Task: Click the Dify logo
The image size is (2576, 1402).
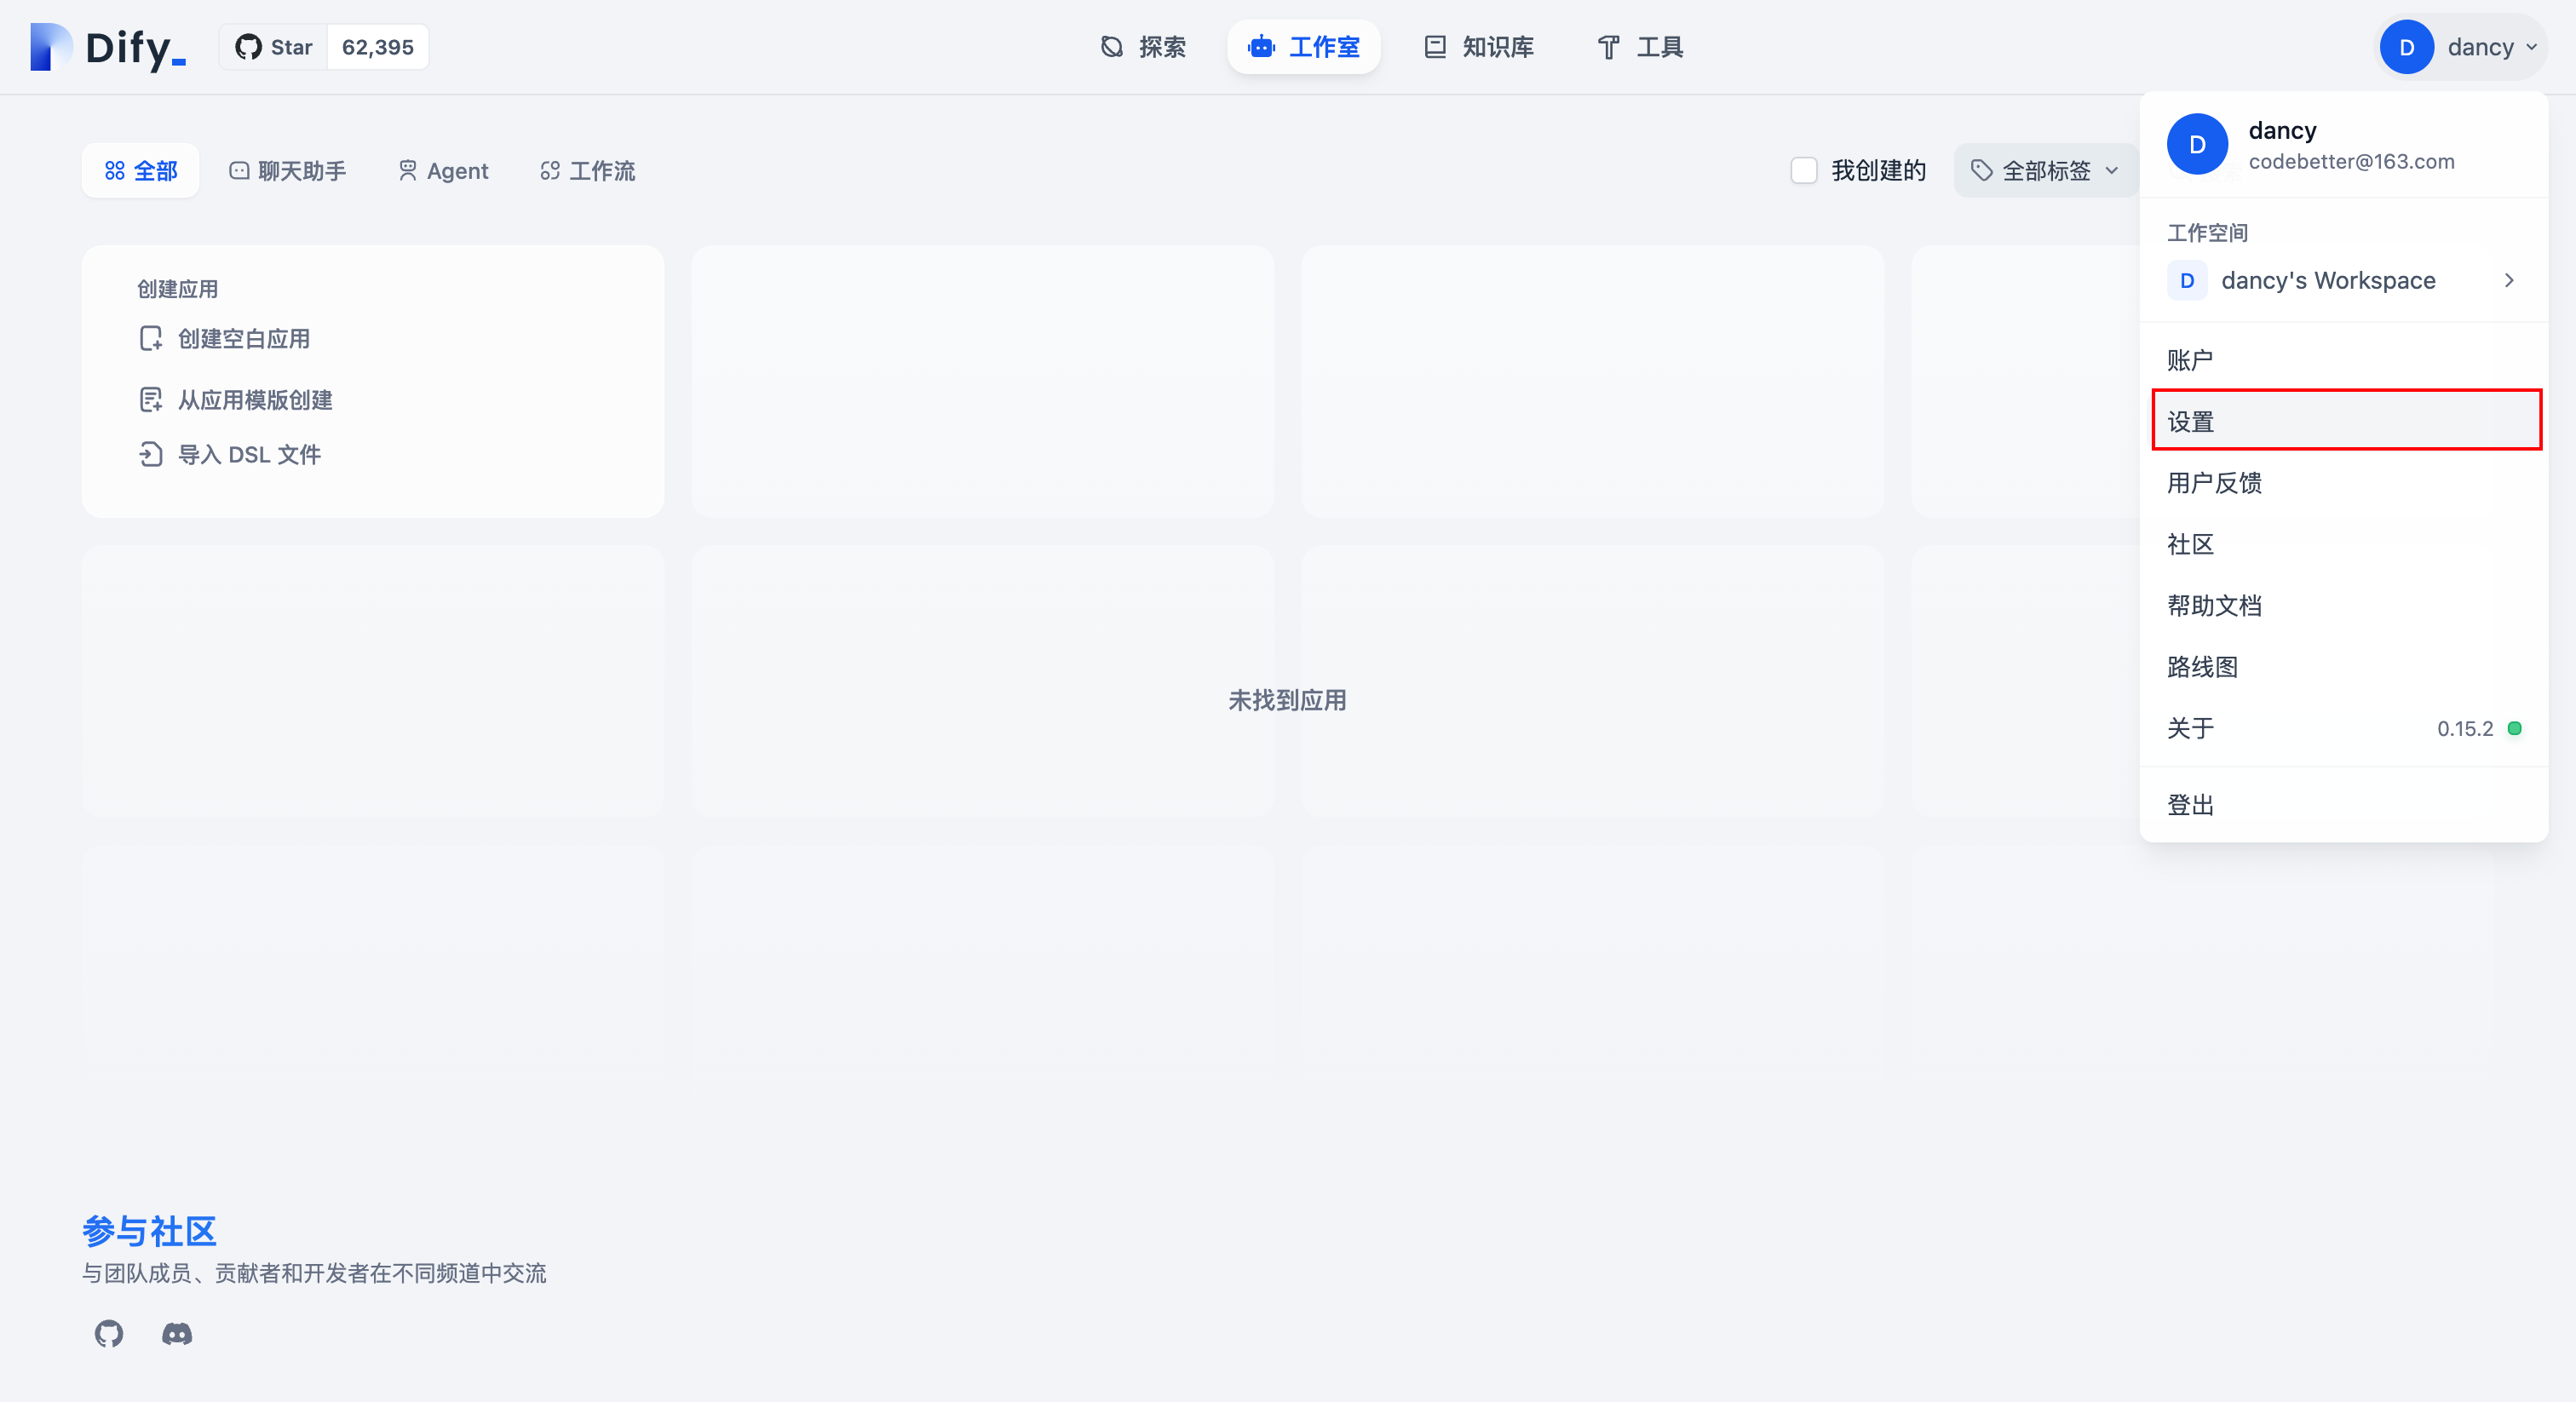Action: pyautogui.click(x=108, y=47)
